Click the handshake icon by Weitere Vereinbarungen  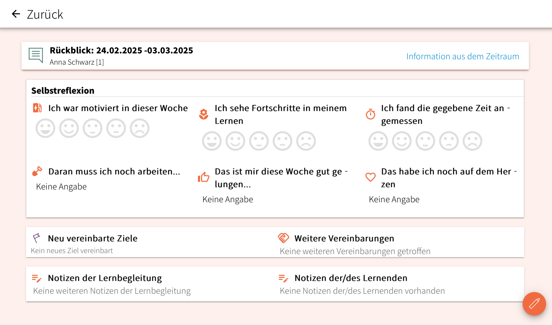(x=283, y=238)
